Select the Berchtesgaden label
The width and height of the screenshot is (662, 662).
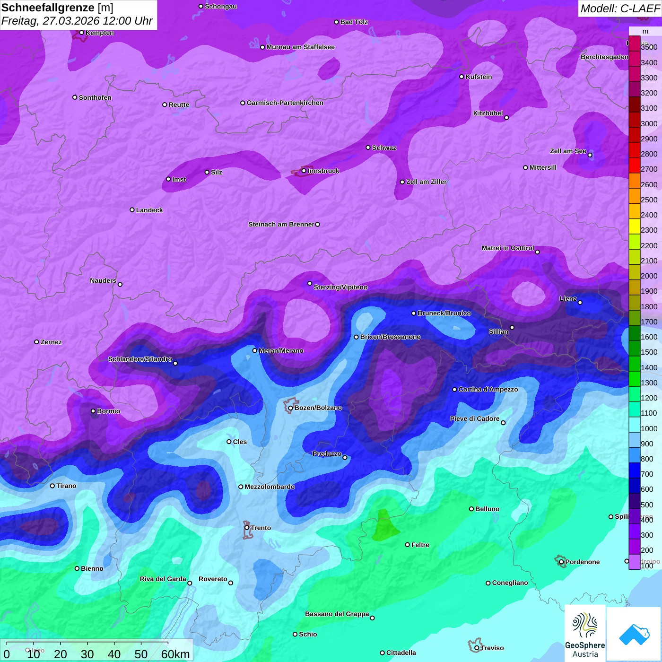[604, 57]
